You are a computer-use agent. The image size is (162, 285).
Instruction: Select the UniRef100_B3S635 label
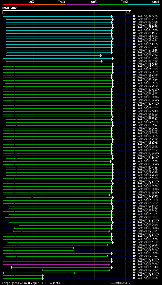pyautogui.click(x=145, y=83)
